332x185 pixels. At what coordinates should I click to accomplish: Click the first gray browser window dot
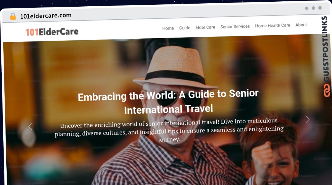(307, 8)
